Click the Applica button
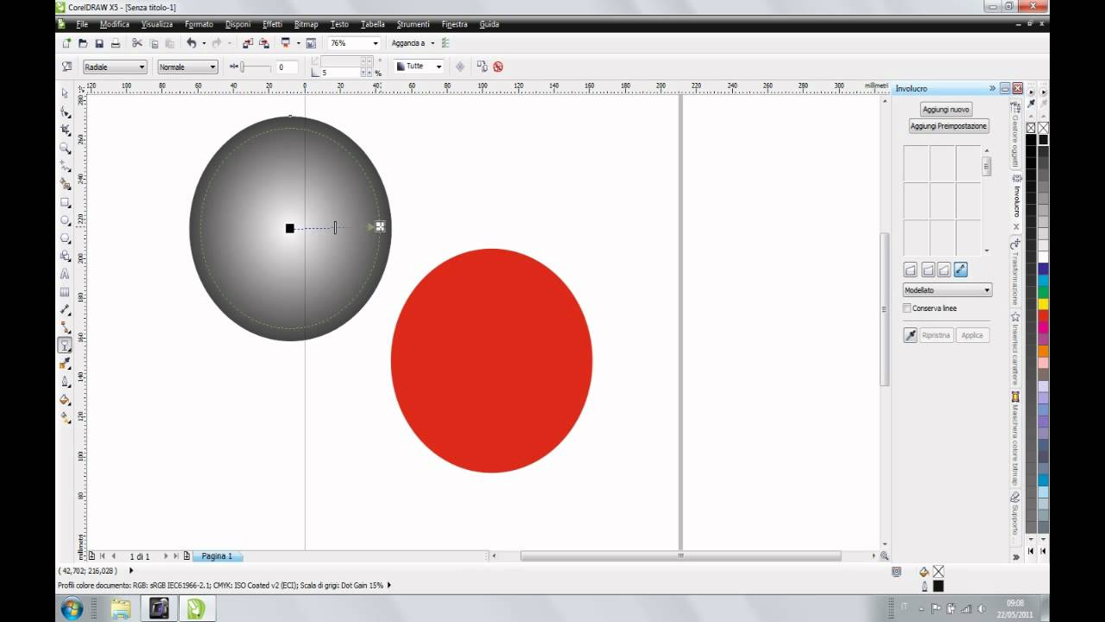This screenshot has height=622, width=1105. tap(972, 335)
